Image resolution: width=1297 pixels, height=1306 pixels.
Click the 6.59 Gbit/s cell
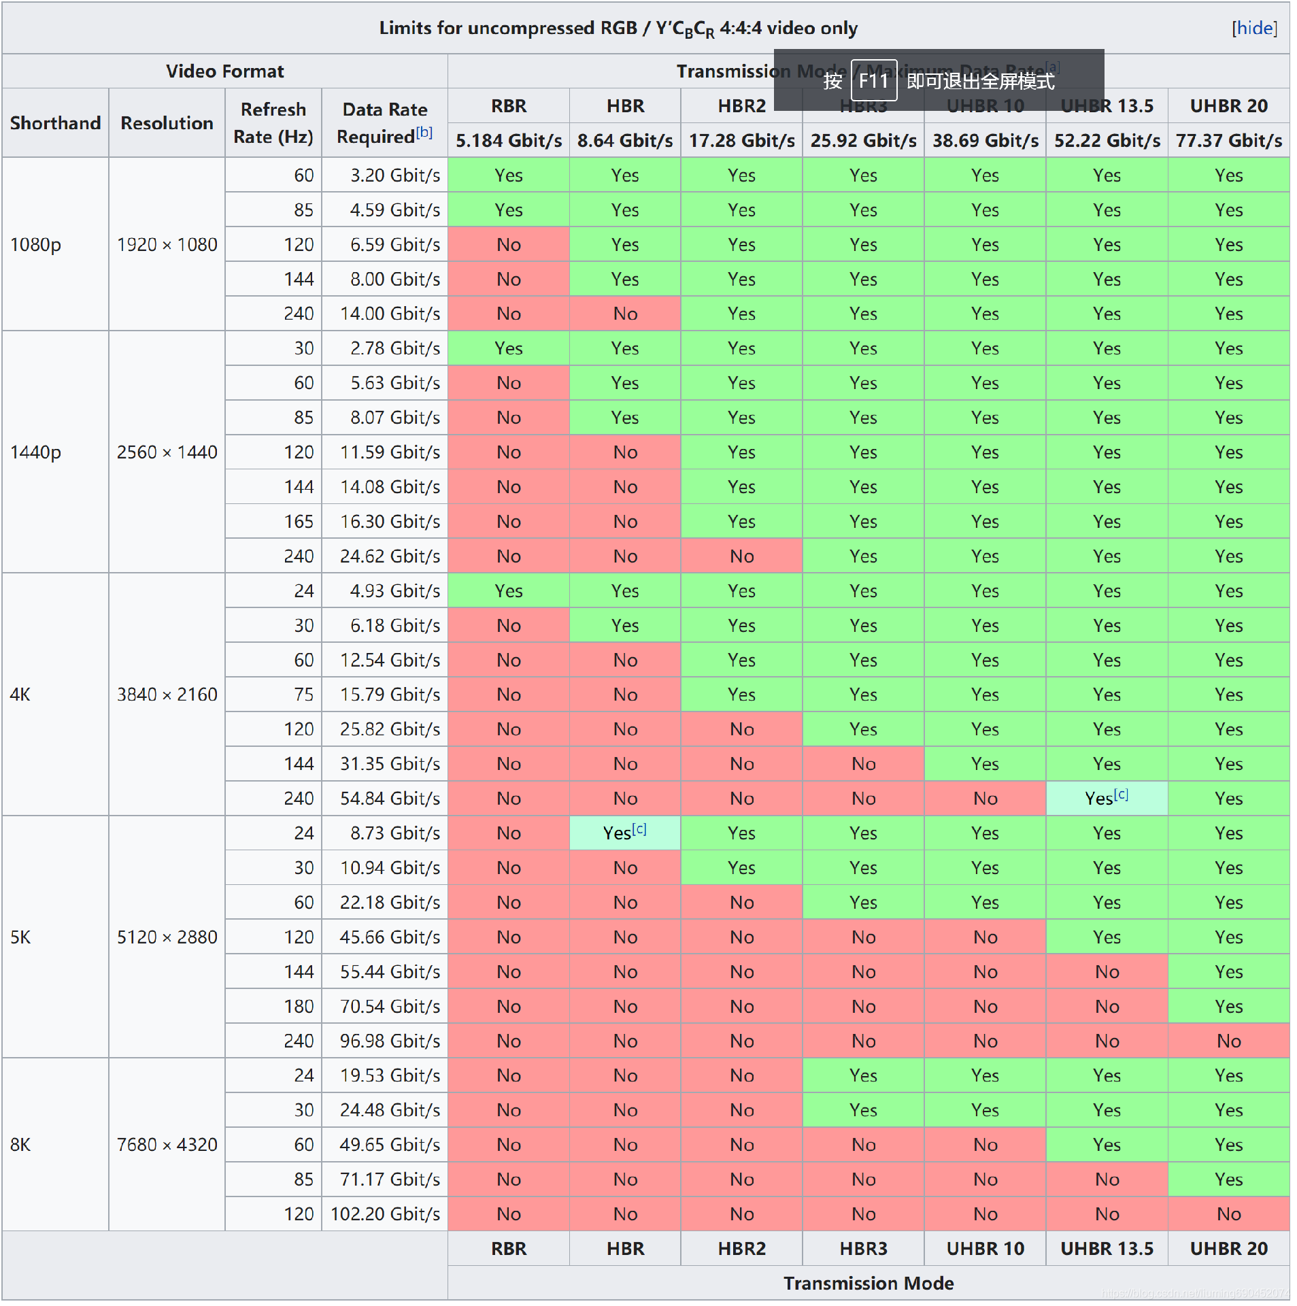click(384, 244)
